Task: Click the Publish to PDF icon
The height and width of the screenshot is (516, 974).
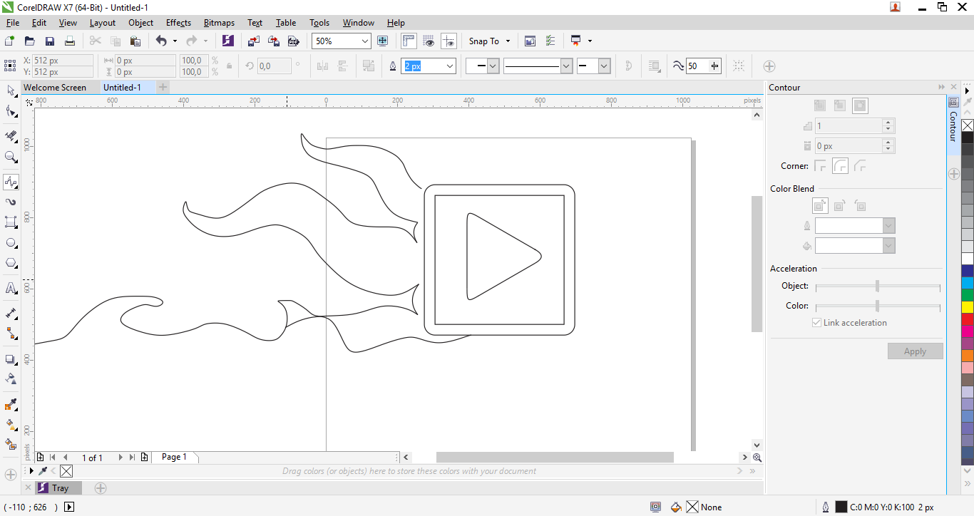Action: (x=293, y=41)
